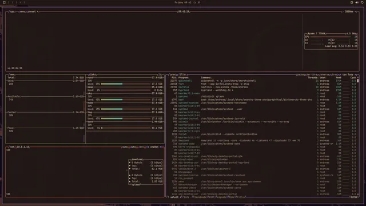The image size is (366, 206).
Task: Select the Hyprland process row
Action: click(x=263, y=90)
